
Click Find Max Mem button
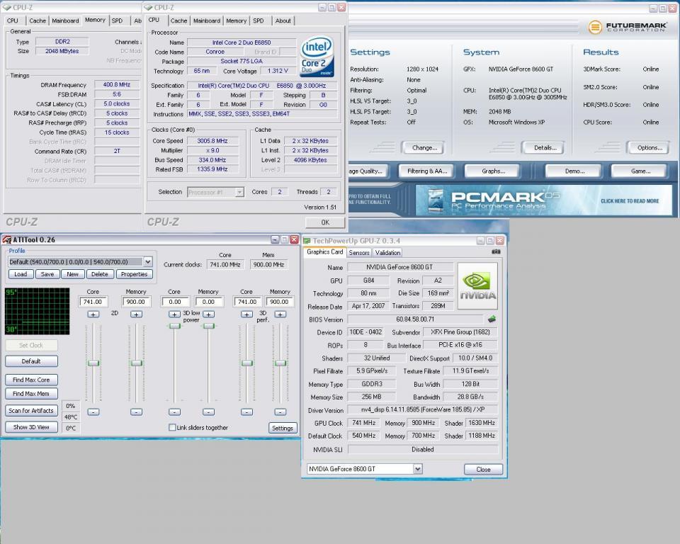pyautogui.click(x=31, y=393)
